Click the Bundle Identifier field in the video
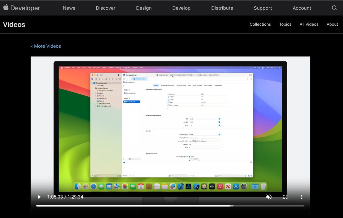 [x=205, y=141]
